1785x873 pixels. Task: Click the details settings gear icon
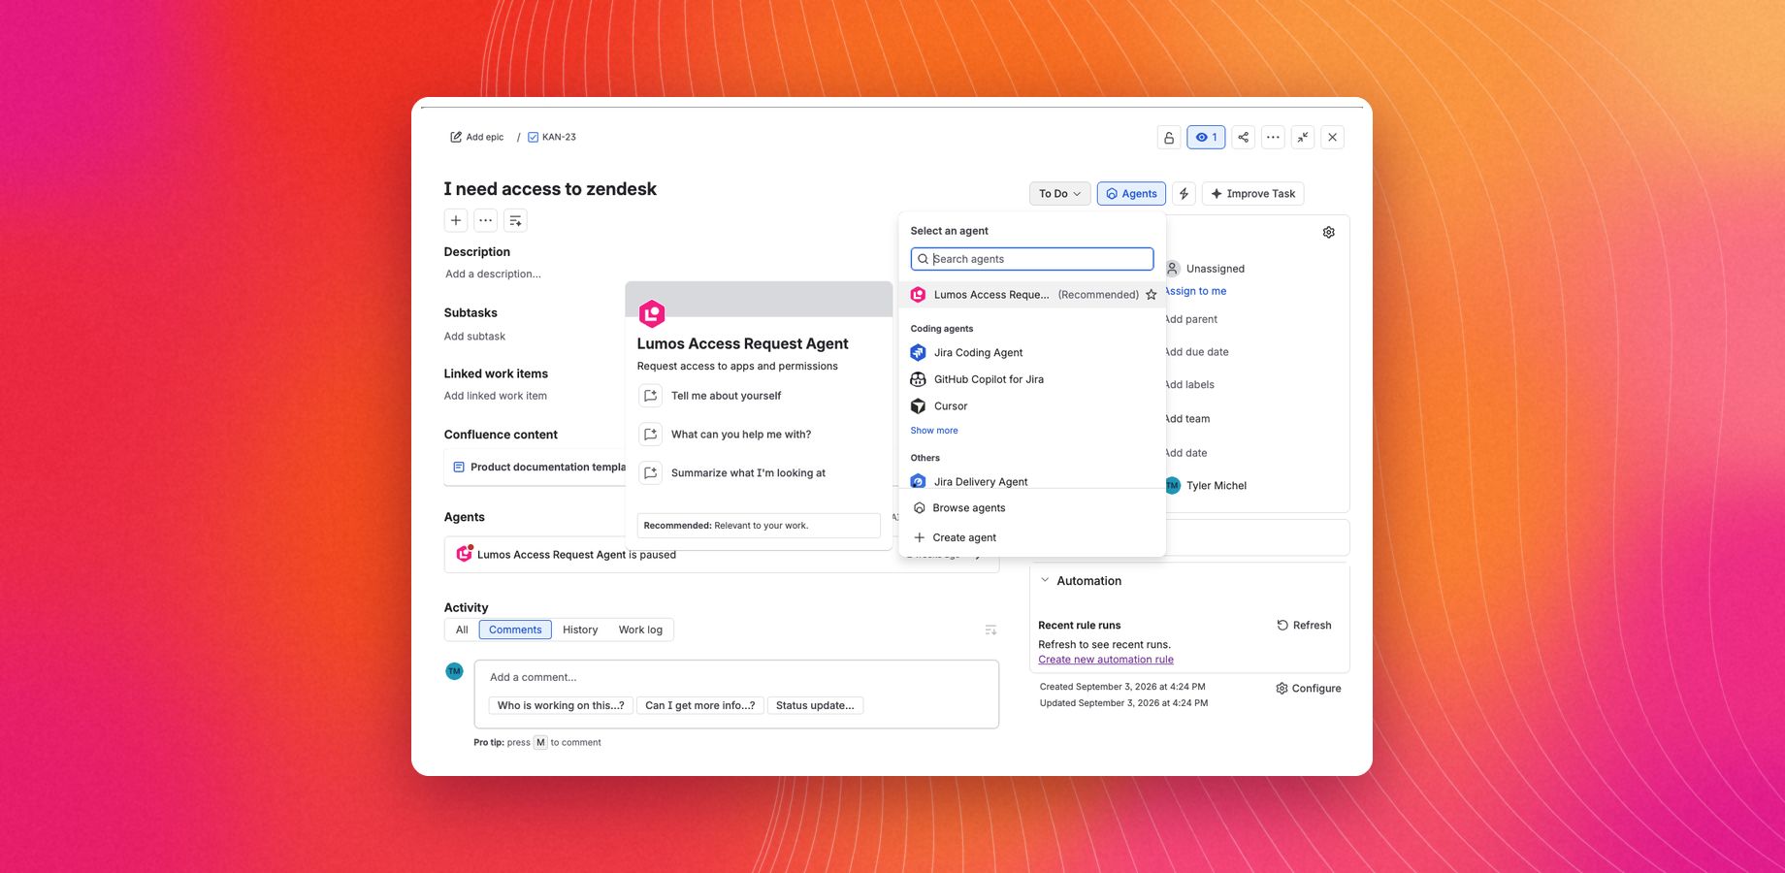(1328, 233)
